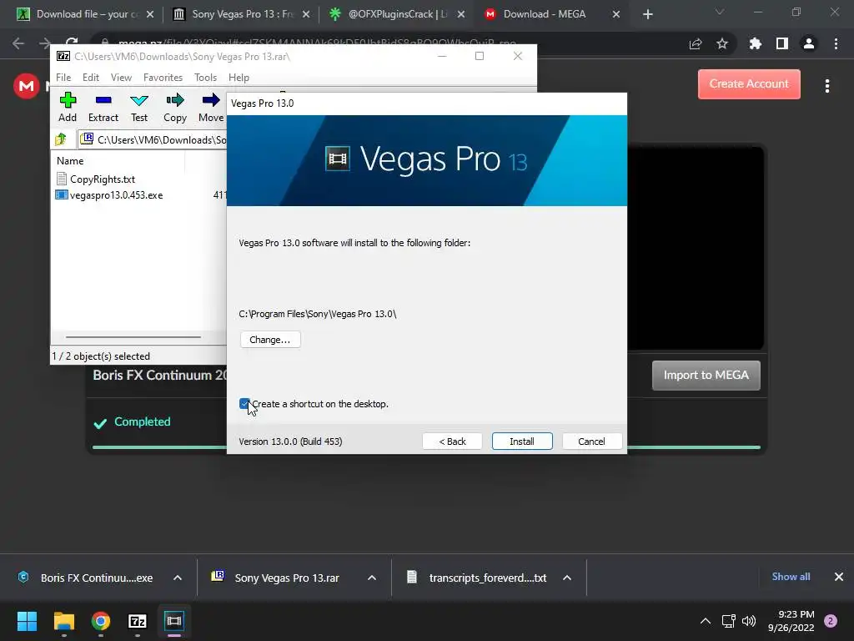This screenshot has height=641, width=854.
Task: Close the Chrome downloads bar
Action: click(x=839, y=577)
